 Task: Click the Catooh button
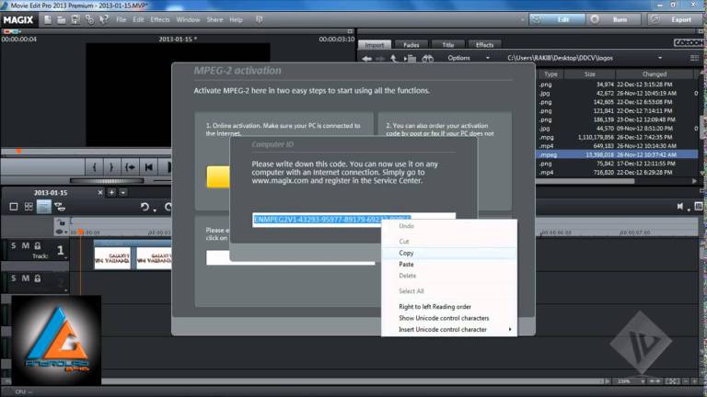pos(689,42)
